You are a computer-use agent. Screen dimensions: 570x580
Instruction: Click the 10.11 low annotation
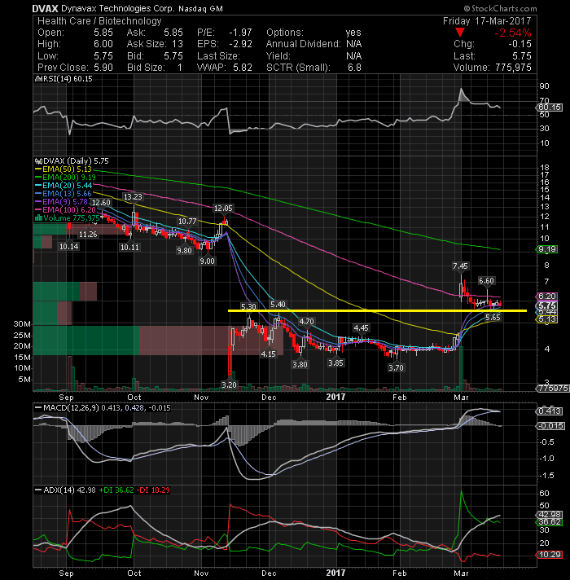(x=129, y=247)
